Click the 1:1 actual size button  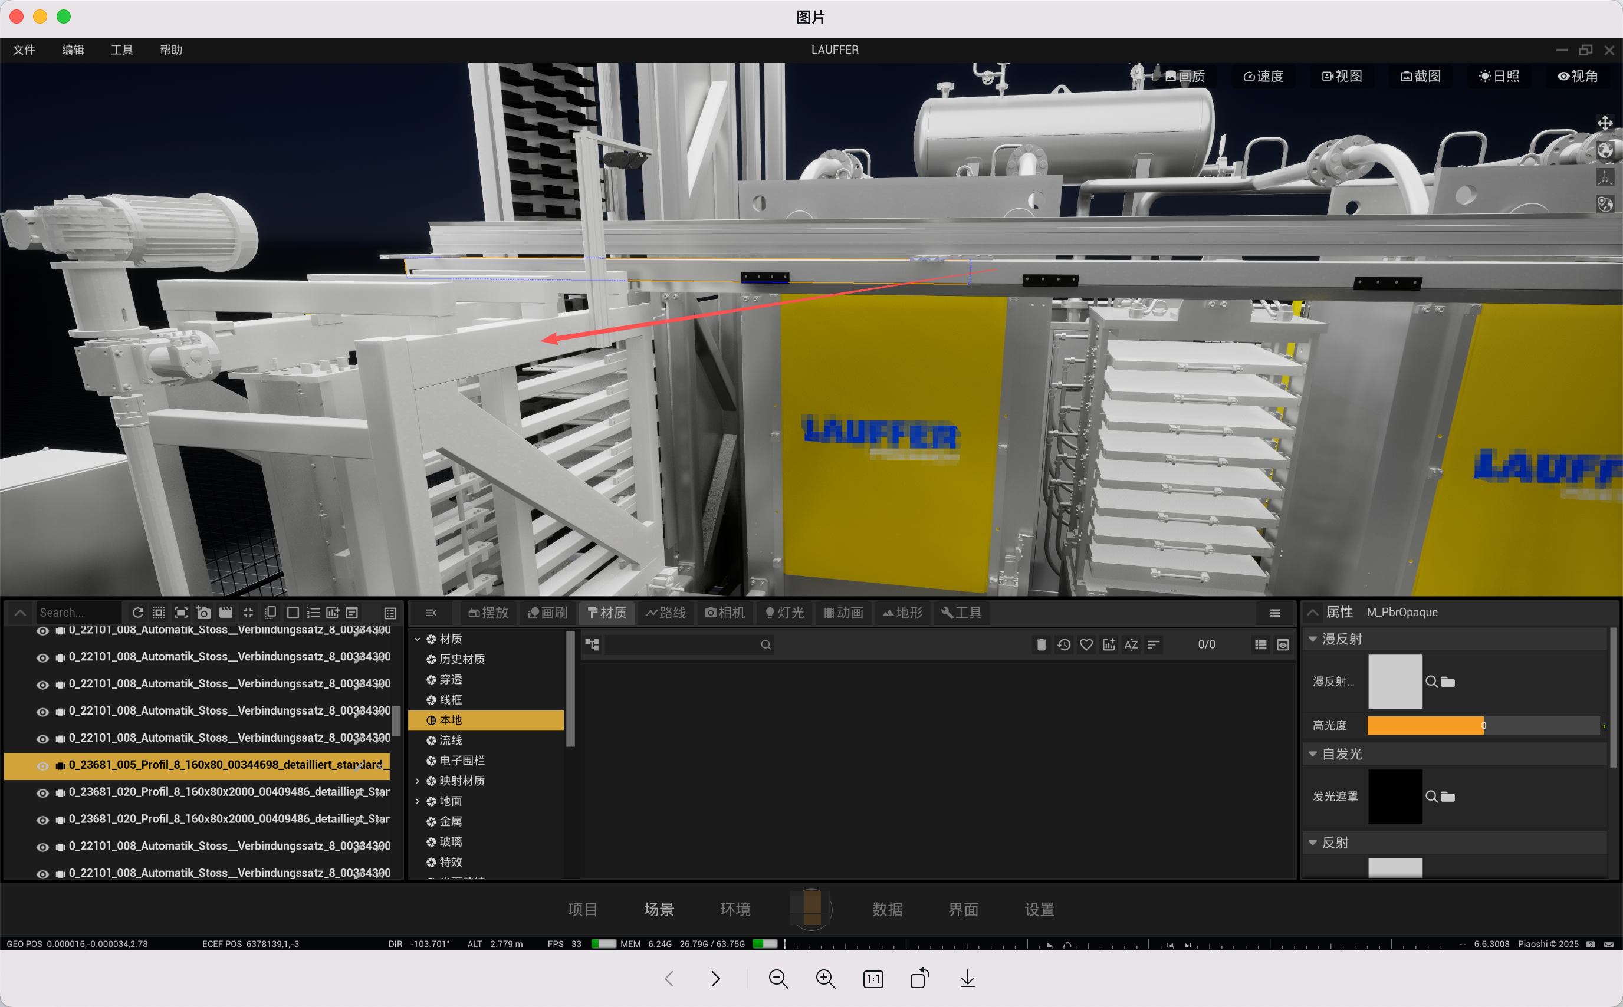873,979
